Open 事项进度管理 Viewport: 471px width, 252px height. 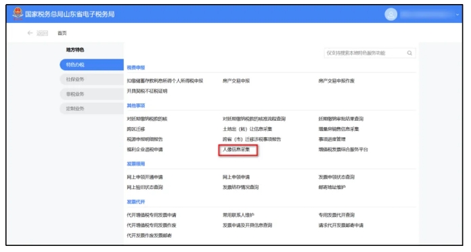(332, 139)
